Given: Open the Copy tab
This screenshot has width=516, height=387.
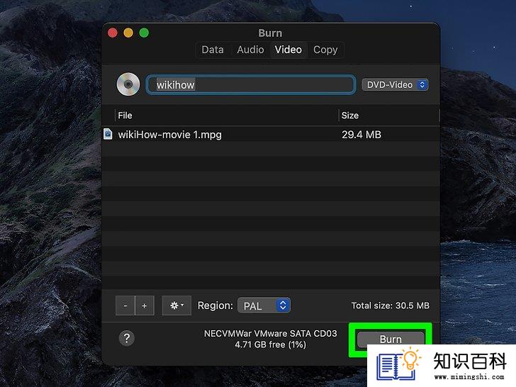Looking at the screenshot, I should 325,50.
